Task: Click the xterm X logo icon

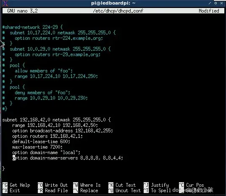Action: 5,3
